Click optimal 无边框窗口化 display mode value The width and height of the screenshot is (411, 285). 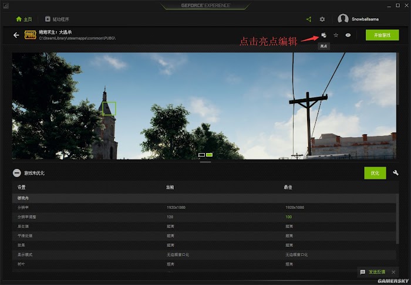coord(297,255)
